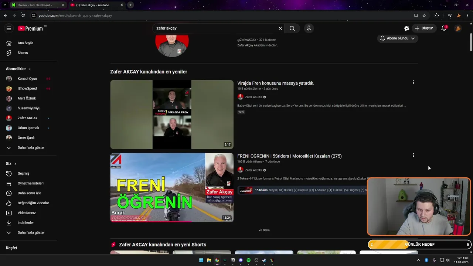Open options menu for FRENİ ÖĞRENİN video

pyautogui.click(x=413, y=156)
